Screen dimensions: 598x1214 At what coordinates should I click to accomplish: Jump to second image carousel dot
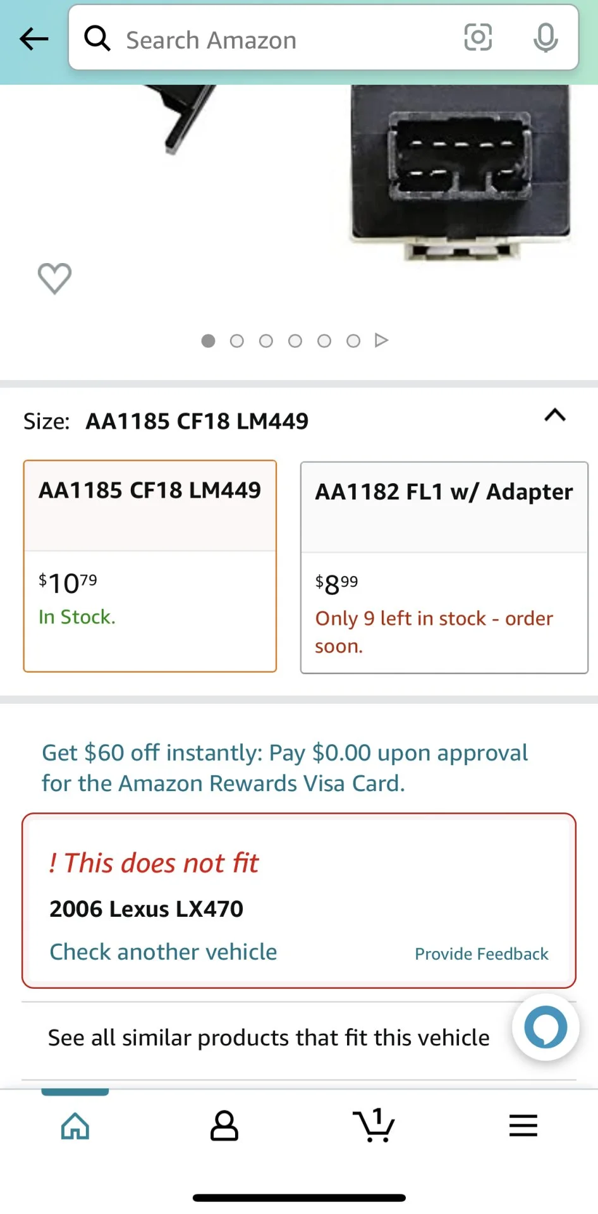237,341
